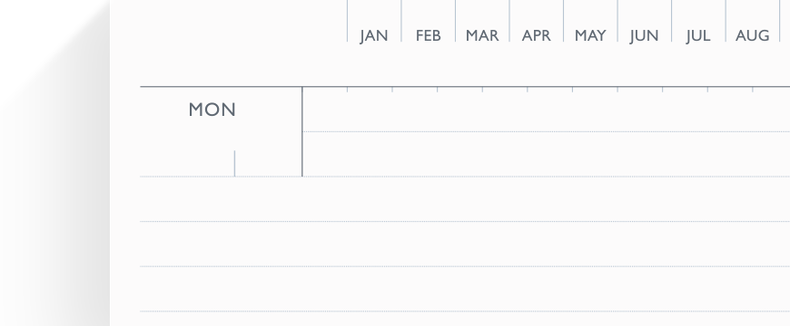Click the lower writing row next to MON
The width and height of the screenshot is (790, 326).
point(546,154)
